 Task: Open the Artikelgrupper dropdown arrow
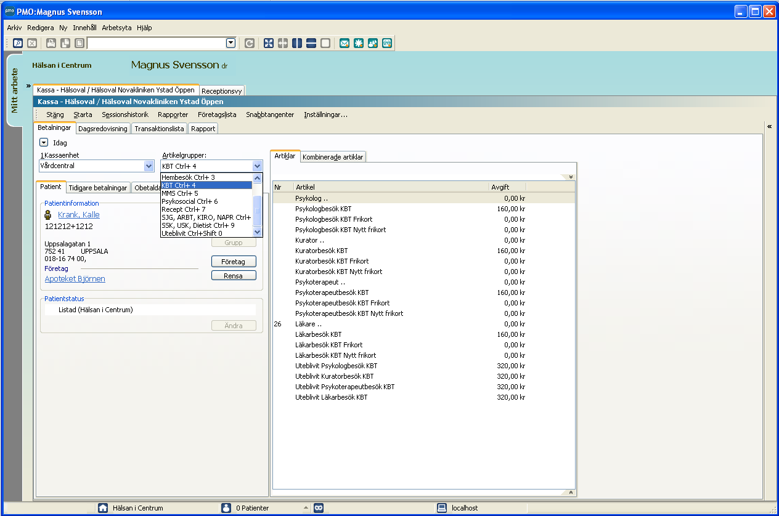257,166
